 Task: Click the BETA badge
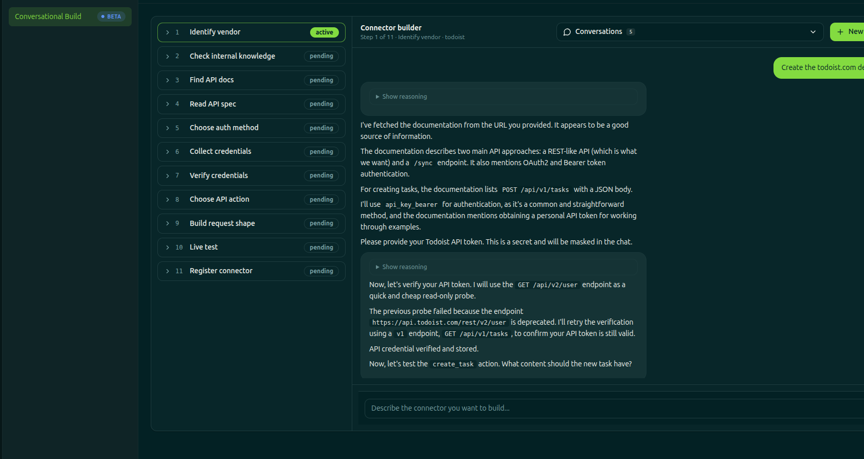click(x=111, y=16)
